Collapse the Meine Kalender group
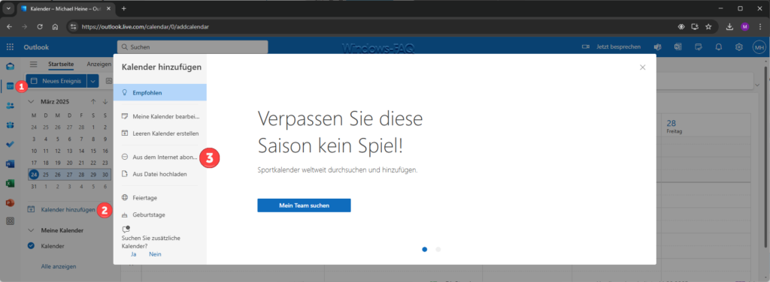Screen dimensions: 770x282 (32, 230)
